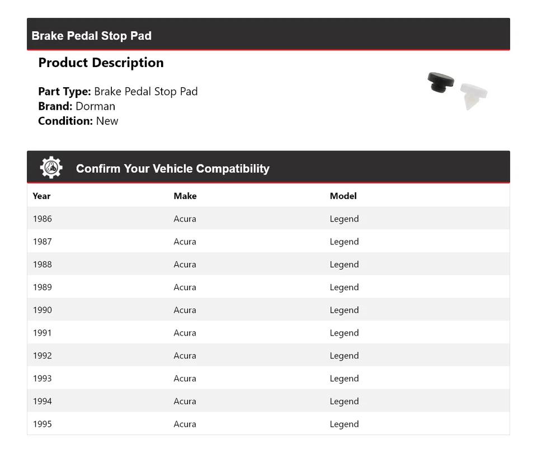
Task: Click the gear compatibility icon
Action: pos(51,168)
